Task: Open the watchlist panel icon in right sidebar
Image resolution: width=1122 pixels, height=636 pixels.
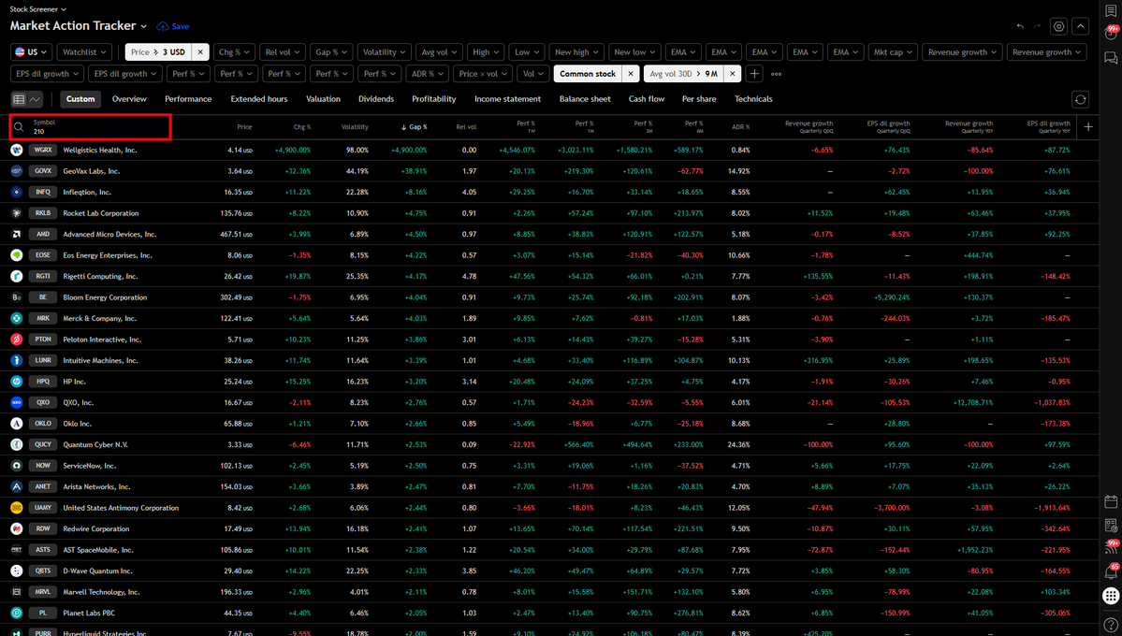Action: (x=1111, y=10)
